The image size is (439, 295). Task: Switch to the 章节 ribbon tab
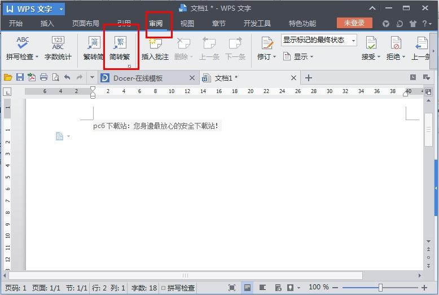(219, 24)
